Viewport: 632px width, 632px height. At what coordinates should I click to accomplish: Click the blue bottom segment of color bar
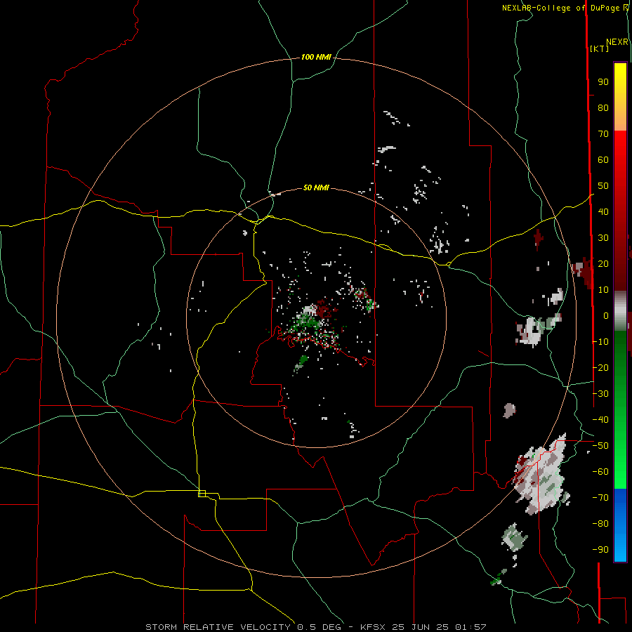620,525
